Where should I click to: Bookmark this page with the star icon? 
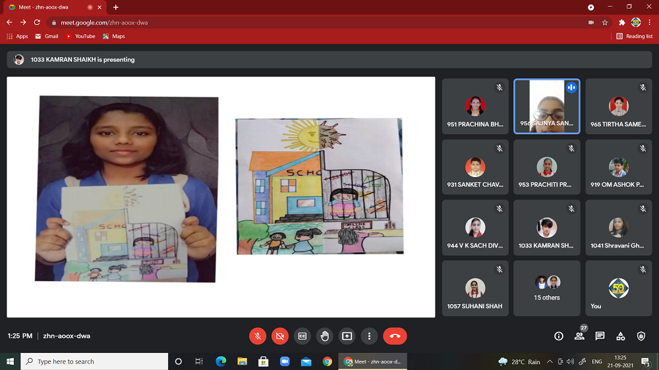tap(605, 22)
